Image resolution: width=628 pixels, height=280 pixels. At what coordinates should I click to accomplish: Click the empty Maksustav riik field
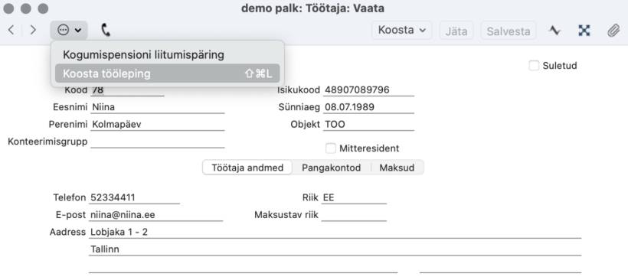pos(354,215)
